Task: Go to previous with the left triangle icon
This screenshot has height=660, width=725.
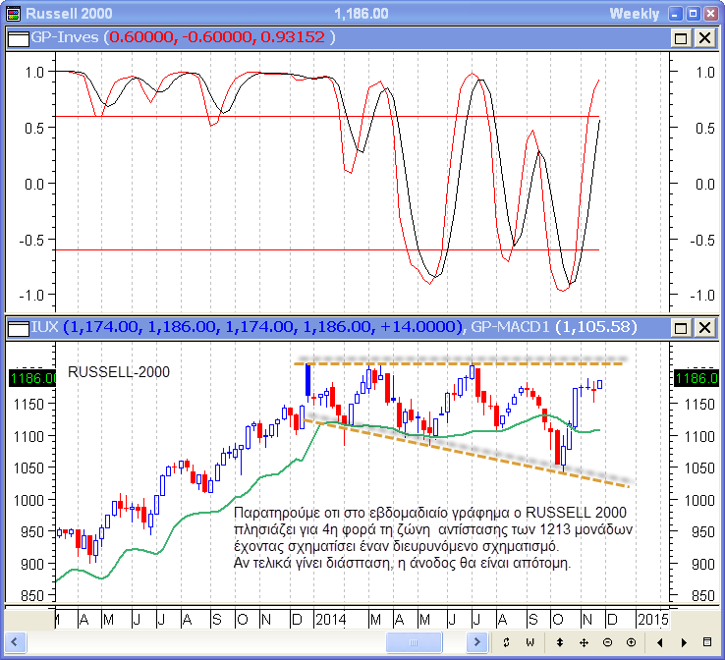Action: point(659,642)
